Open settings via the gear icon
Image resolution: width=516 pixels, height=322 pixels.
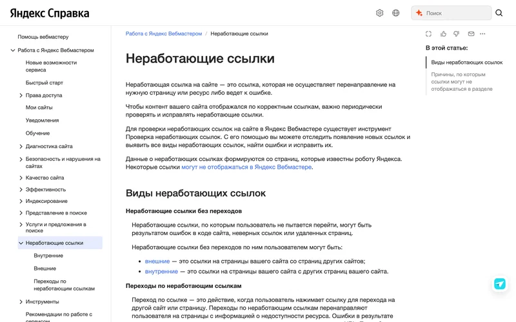[379, 13]
